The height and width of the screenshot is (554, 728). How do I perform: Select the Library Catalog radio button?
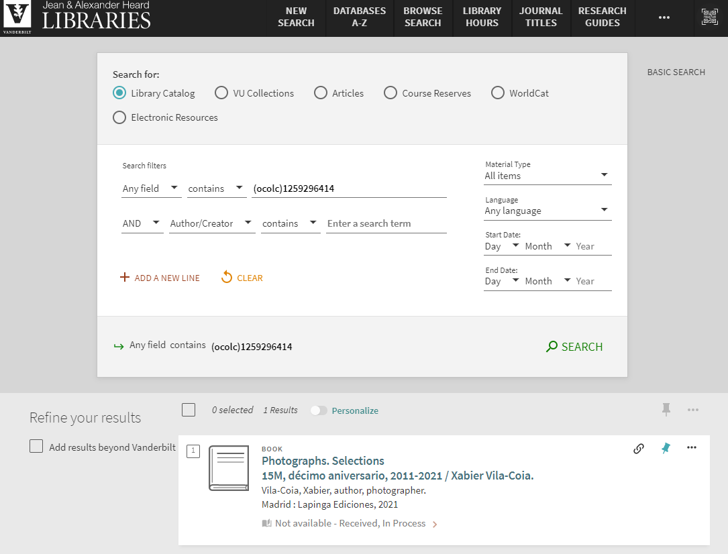click(x=119, y=93)
